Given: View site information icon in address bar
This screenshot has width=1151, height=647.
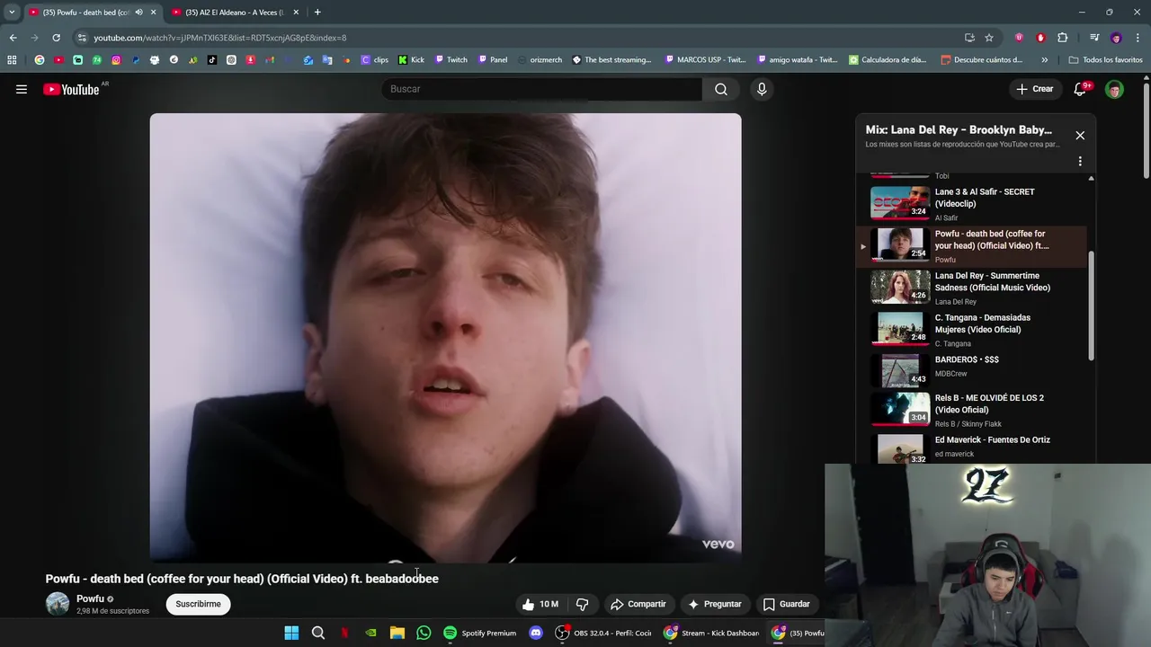Looking at the screenshot, I should (x=82, y=38).
